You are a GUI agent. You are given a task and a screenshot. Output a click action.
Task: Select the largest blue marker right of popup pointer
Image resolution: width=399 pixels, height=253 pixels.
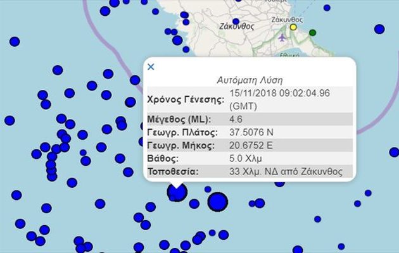(217, 201)
